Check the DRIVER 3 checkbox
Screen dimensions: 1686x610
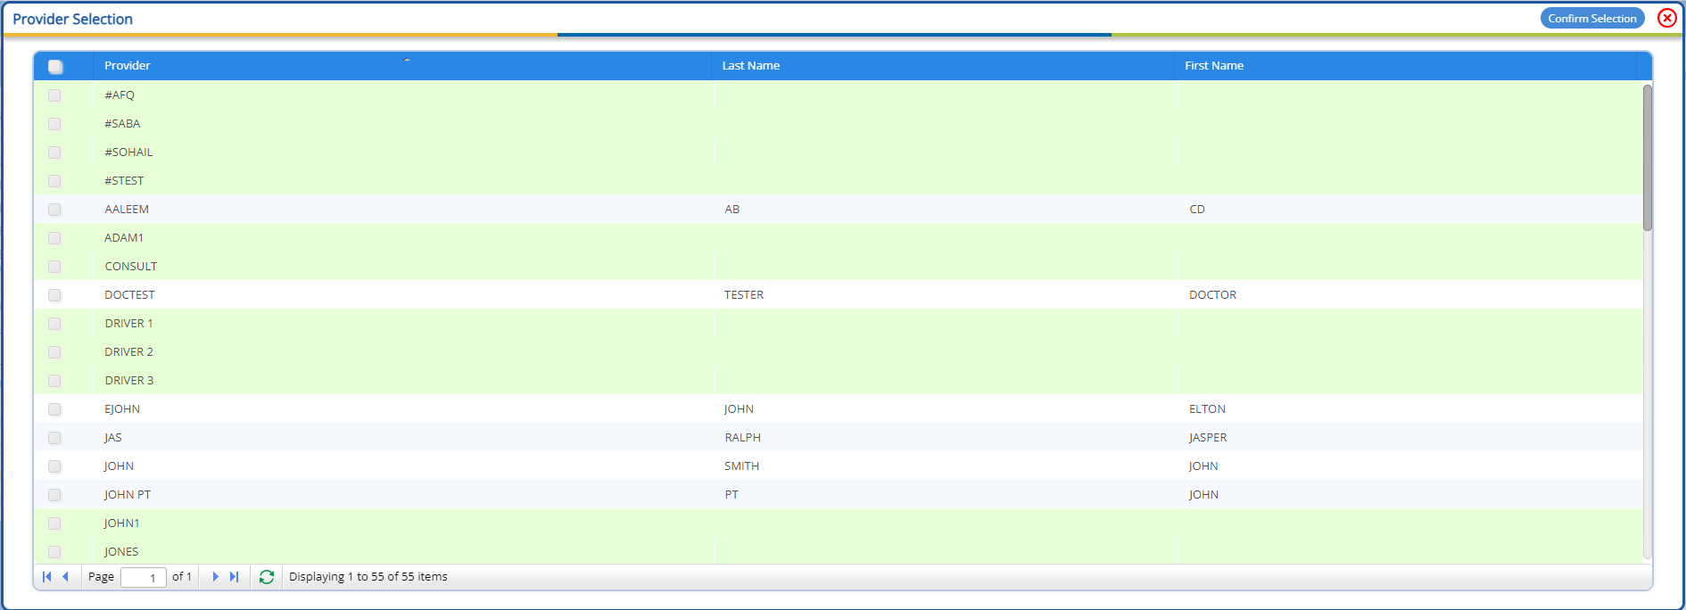pyautogui.click(x=54, y=381)
